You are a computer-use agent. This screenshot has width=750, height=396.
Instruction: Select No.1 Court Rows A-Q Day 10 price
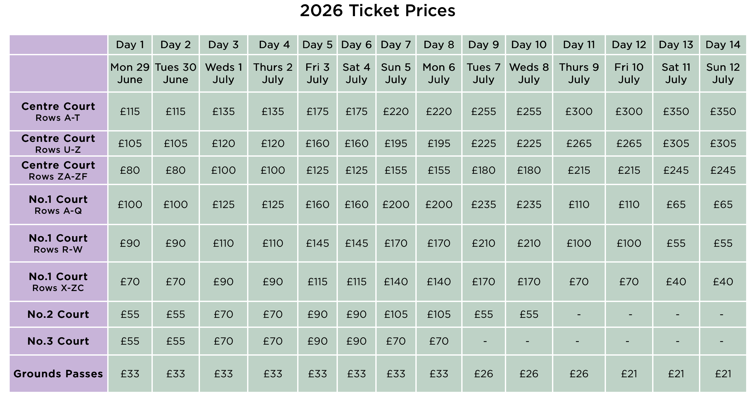click(x=529, y=204)
